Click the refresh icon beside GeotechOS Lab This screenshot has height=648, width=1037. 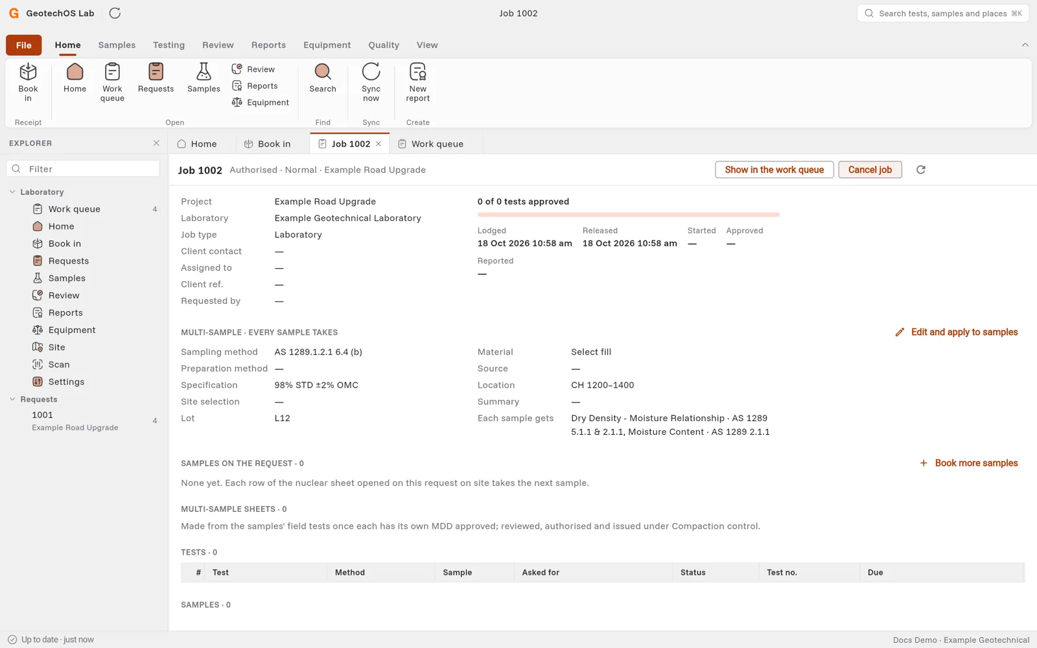pyautogui.click(x=115, y=13)
